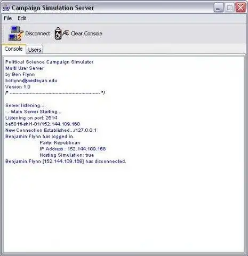This screenshot has height=256, width=248.
Task: Click the 'Benjamin Flynn has logged in.' line
Action: [x=40, y=137]
